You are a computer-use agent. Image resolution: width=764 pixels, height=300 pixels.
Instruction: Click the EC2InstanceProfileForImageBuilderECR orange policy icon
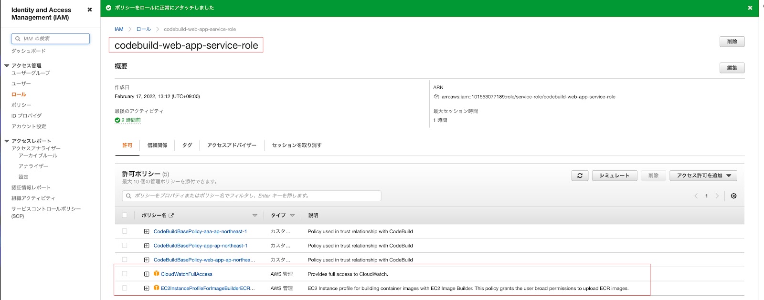point(156,288)
